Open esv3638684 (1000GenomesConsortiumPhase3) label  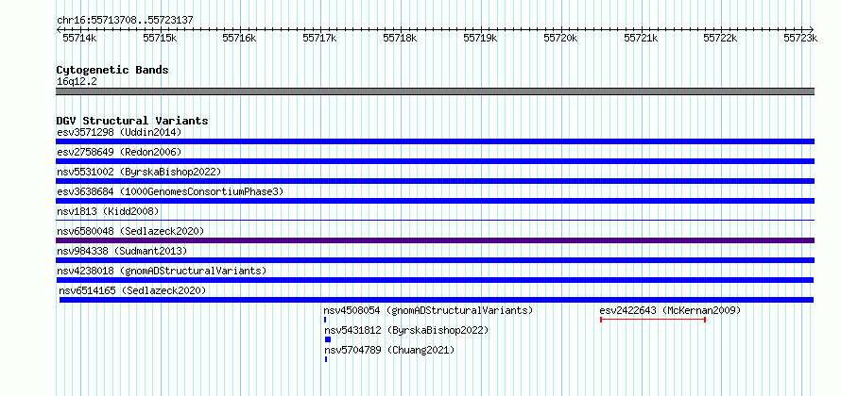[170, 191]
